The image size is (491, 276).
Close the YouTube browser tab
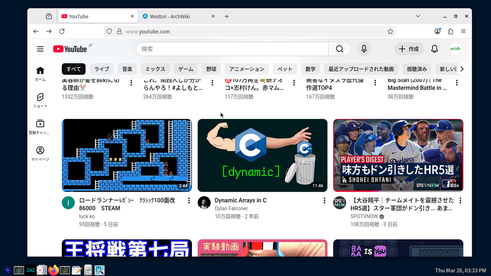point(132,16)
